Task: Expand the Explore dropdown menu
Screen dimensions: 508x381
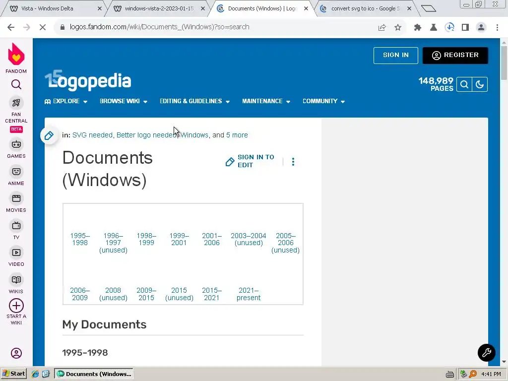Action: click(66, 101)
